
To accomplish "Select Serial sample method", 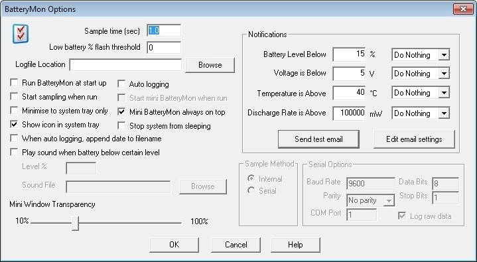I will click(x=251, y=190).
